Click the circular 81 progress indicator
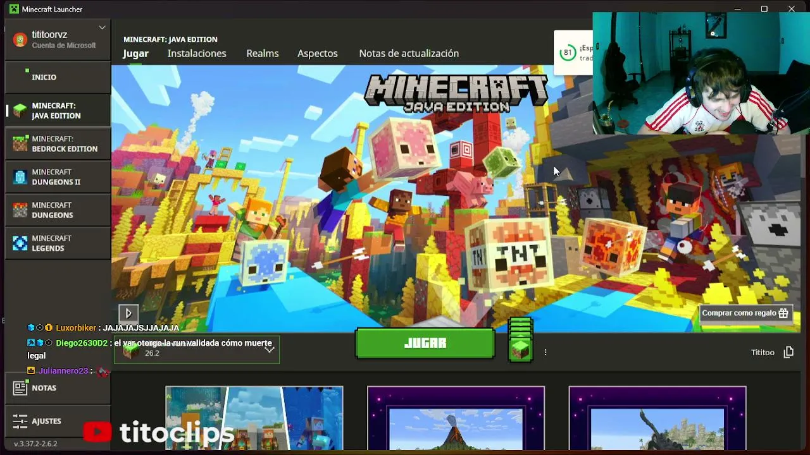 568,53
